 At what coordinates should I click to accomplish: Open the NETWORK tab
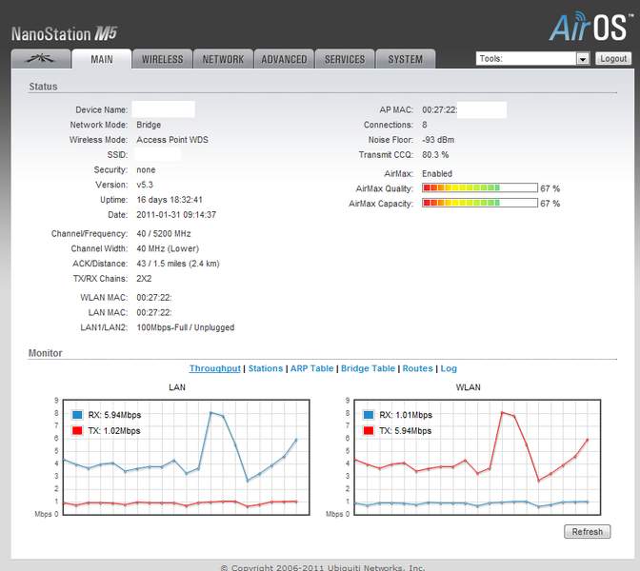pyautogui.click(x=223, y=59)
